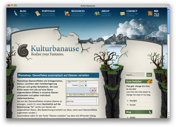This screenshot has height=127, width=176.
Task: Click the "Realise your Fantasies." tagline
Action: point(48,54)
